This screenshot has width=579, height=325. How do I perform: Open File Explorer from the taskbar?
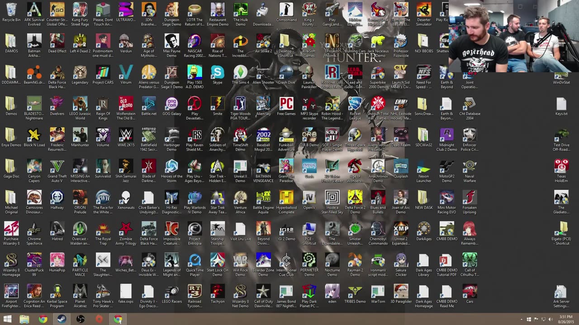pyautogui.click(x=24, y=320)
